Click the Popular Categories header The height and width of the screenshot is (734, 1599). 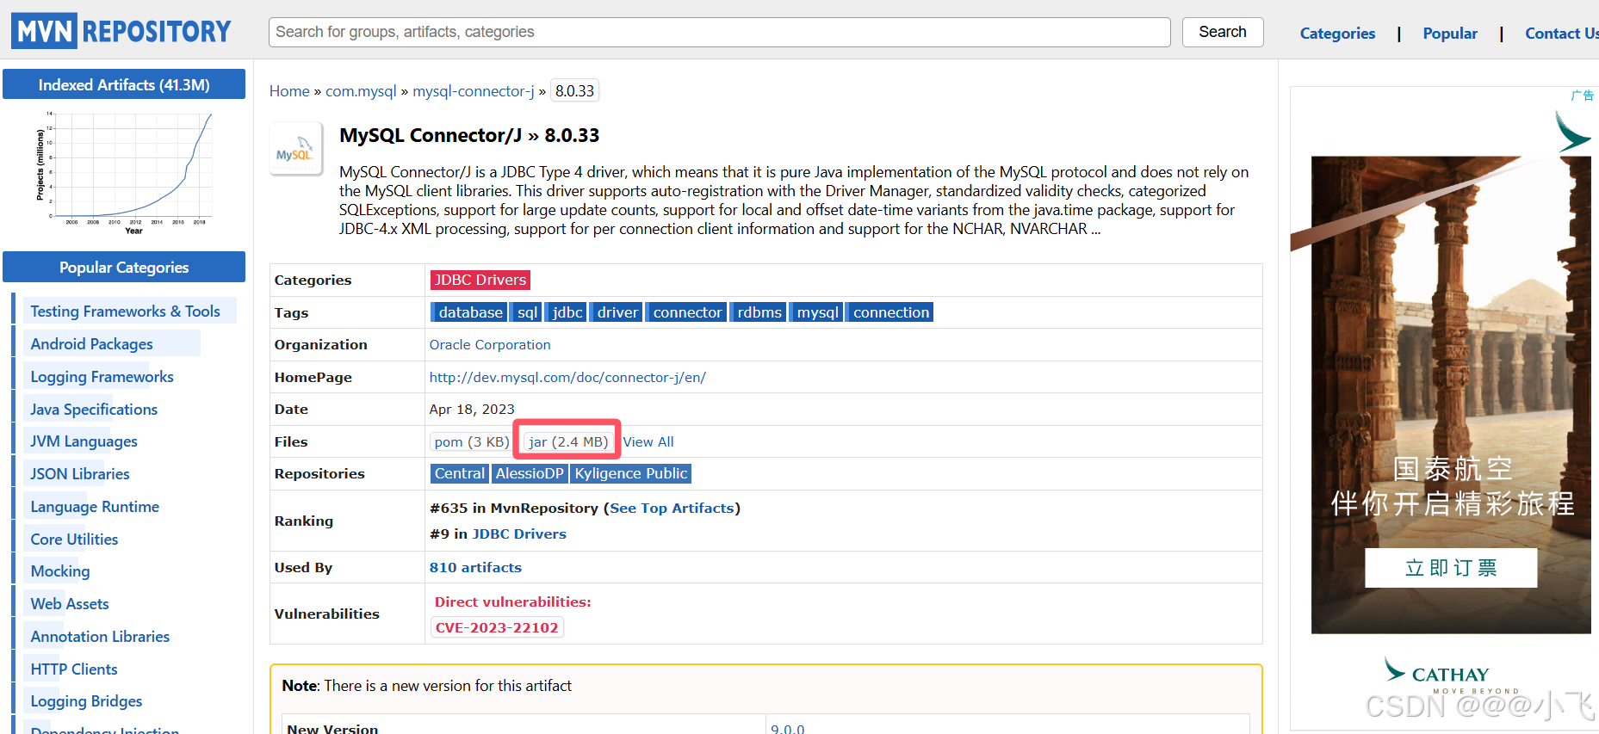click(x=124, y=267)
